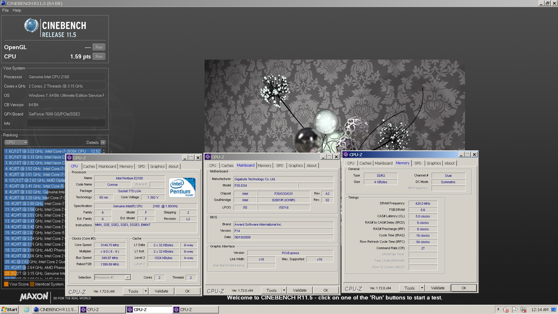This screenshot has height=314, width=558.
Task: Click the Details arrow in Ranking panel
Action: [103, 142]
